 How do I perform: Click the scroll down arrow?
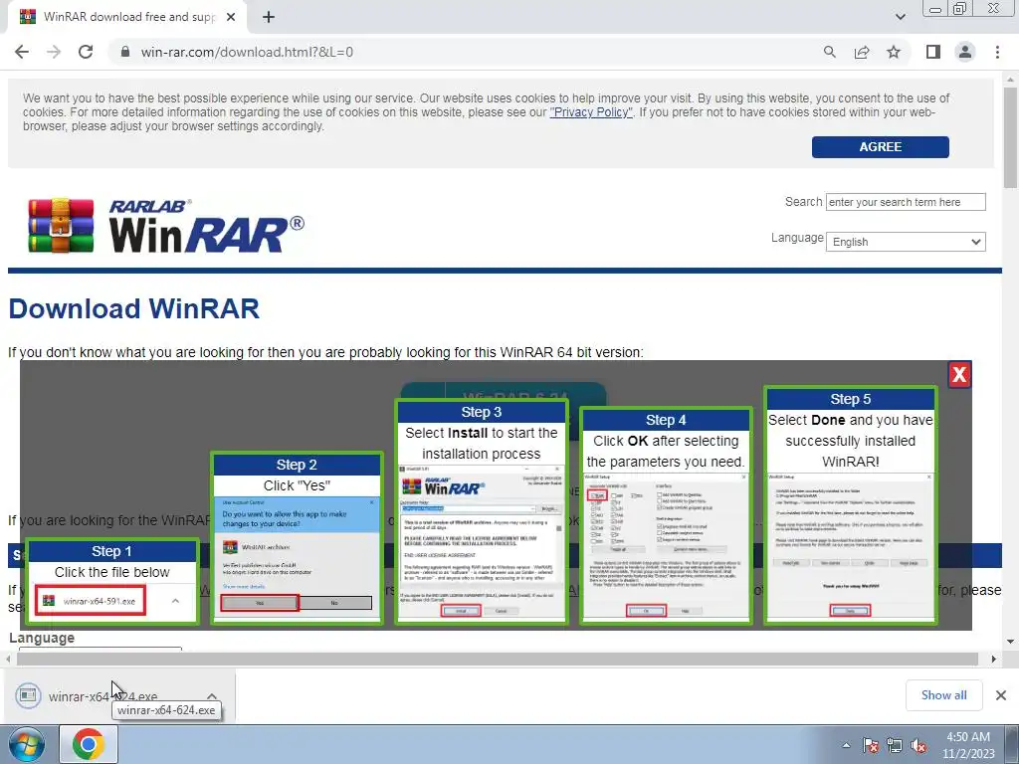click(1010, 642)
